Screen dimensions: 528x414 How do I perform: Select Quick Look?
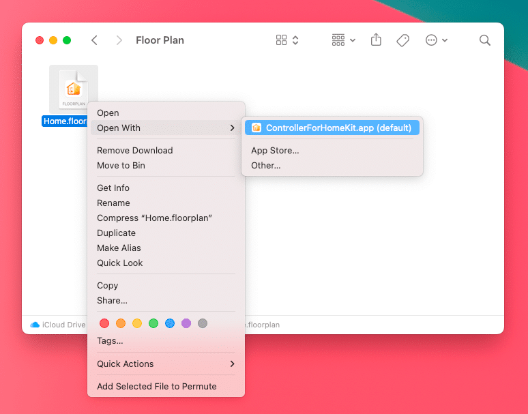[x=166, y=263]
